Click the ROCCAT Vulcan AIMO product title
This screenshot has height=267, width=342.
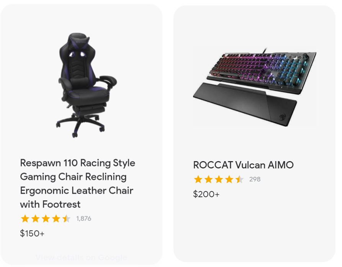coord(244,165)
